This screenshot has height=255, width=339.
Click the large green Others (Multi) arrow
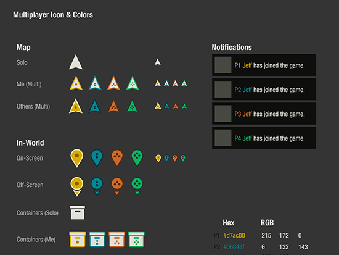132,106
